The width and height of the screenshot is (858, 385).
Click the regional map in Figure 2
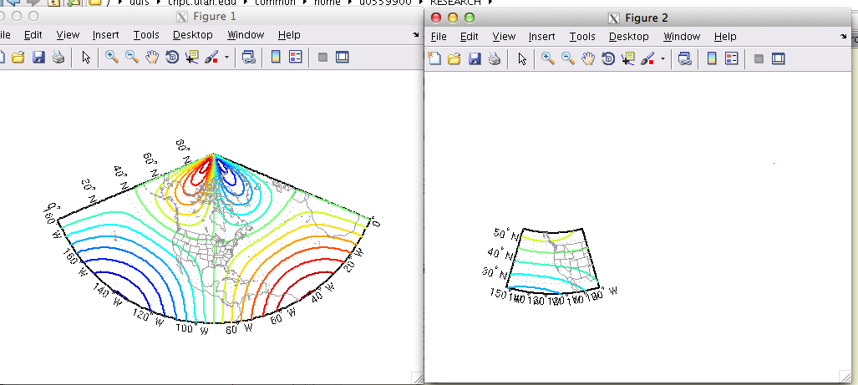click(x=553, y=261)
